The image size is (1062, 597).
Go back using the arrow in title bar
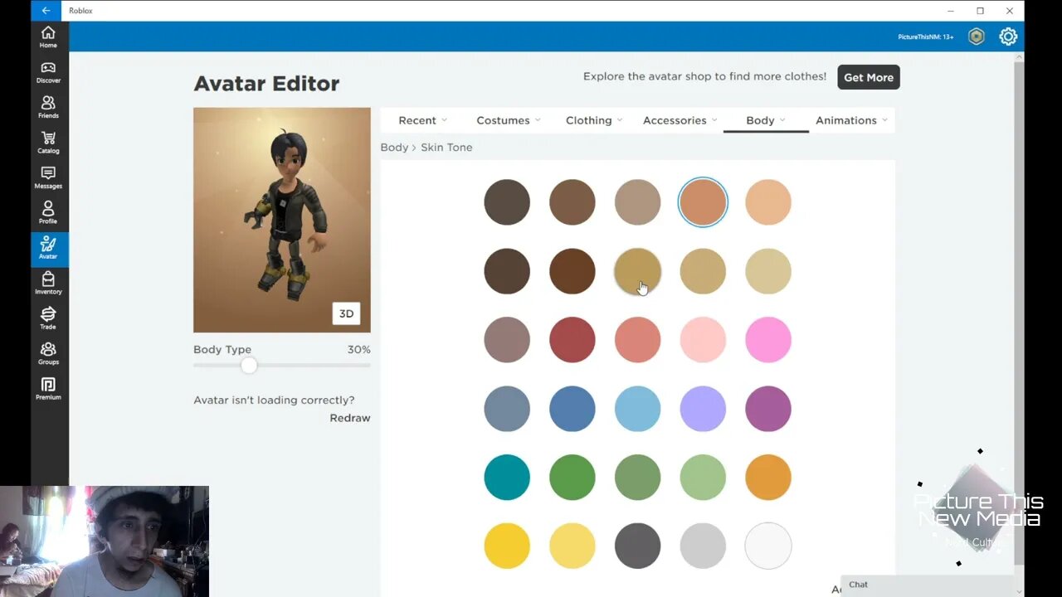(x=46, y=11)
